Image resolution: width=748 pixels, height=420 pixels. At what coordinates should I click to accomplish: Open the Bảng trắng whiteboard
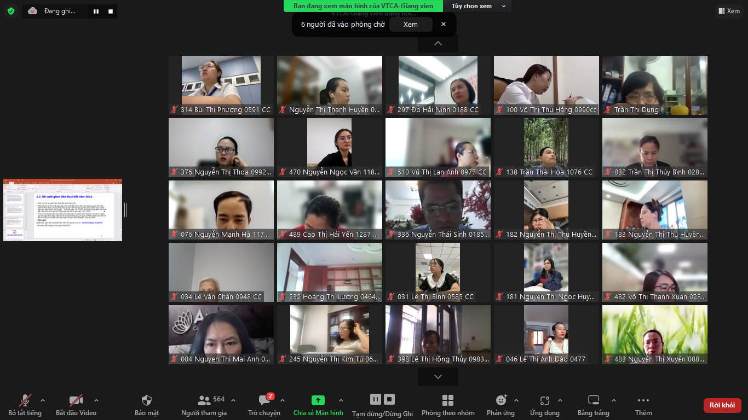(594, 405)
